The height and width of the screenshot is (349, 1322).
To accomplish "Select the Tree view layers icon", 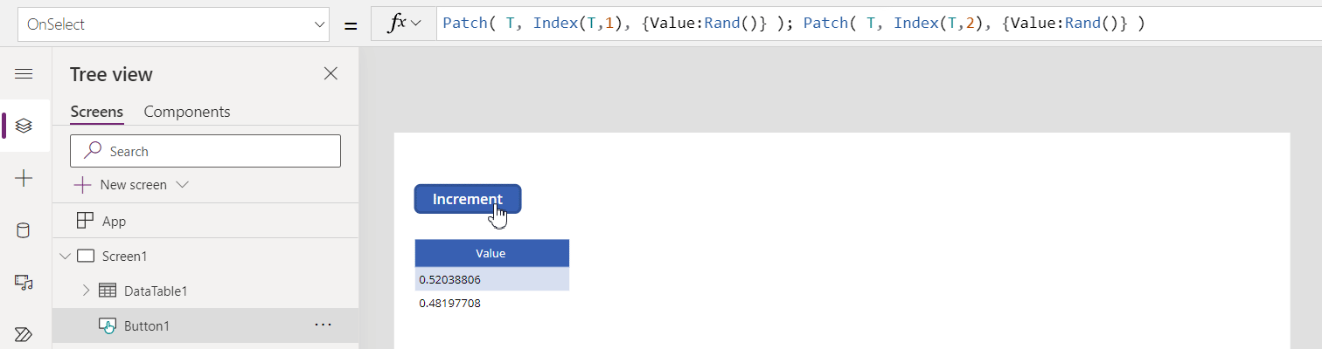I will click(x=24, y=126).
